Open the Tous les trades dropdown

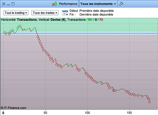coord(45,13)
